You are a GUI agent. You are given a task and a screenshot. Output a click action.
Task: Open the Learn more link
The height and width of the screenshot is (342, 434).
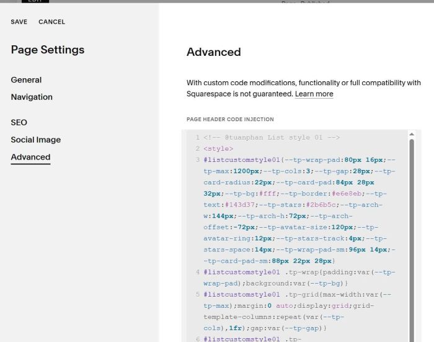[314, 94]
